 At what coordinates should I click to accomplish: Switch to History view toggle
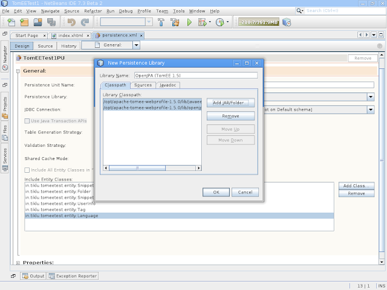click(x=68, y=46)
